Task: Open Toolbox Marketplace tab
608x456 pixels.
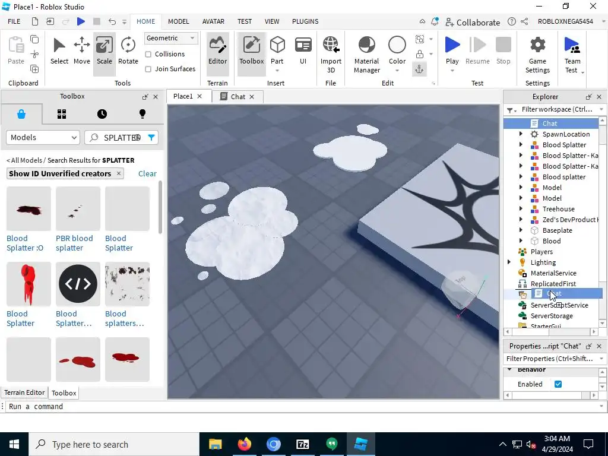Action: tap(21, 114)
